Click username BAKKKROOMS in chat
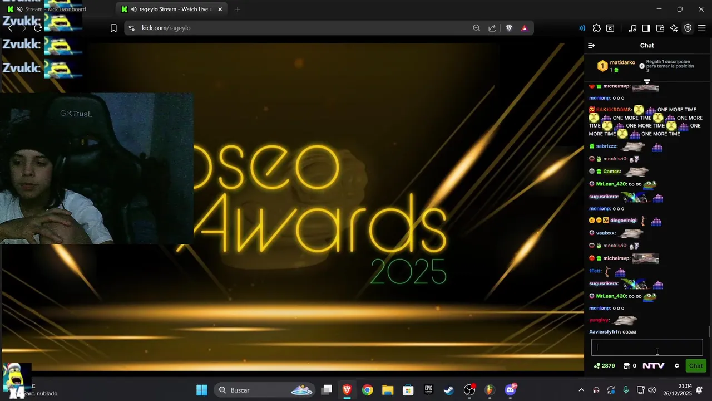 click(614, 110)
